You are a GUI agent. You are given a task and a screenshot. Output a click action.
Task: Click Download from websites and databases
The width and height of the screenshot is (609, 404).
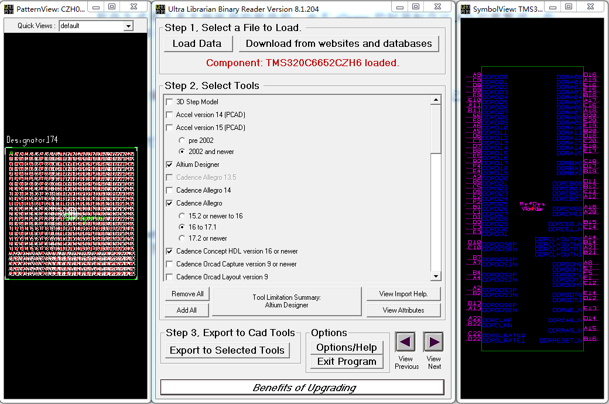338,43
